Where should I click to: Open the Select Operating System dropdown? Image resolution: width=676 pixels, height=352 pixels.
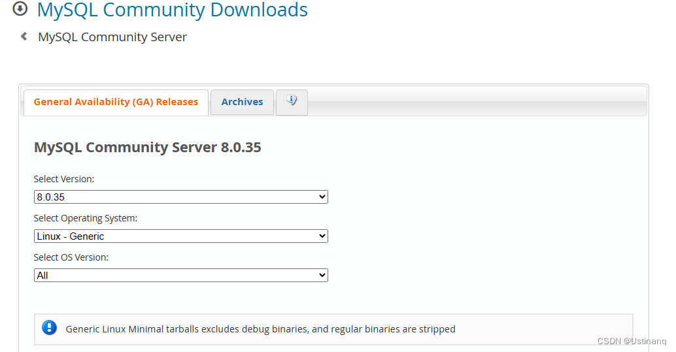click(x=181, y=236)
